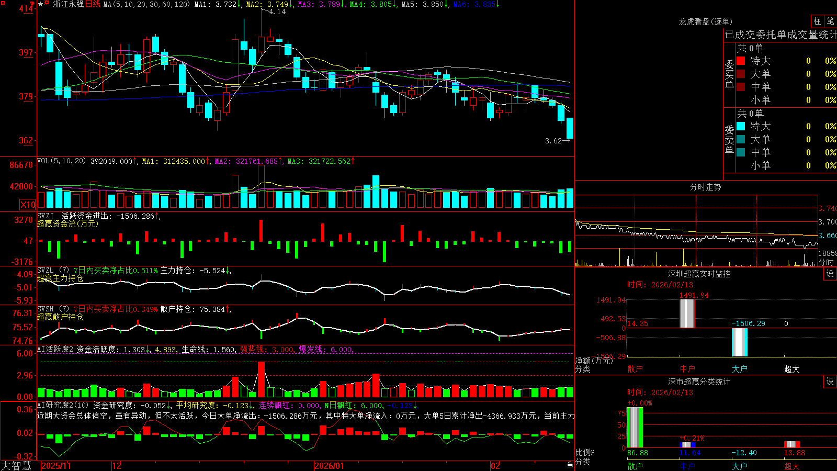
Task: Click the lock icon at the timeline end
Action: tap(570, 465)
